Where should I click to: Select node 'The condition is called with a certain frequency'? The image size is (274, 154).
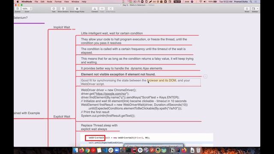tap(133, 50)
